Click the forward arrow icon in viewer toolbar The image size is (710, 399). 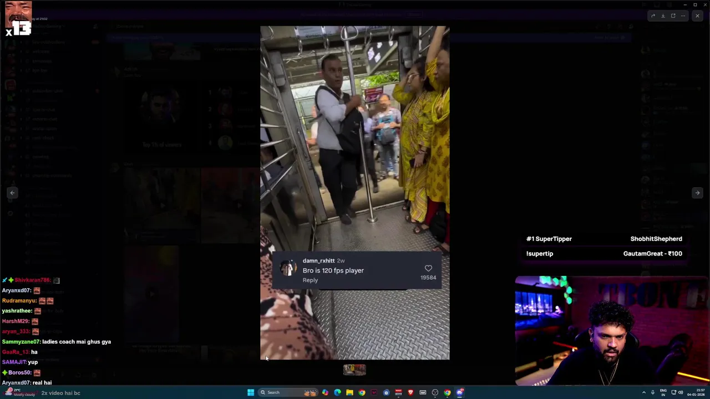[x=653, y=16]
